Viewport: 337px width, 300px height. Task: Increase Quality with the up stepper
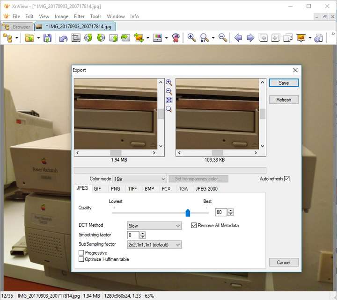pyautogui.click(x=231, y=210)
